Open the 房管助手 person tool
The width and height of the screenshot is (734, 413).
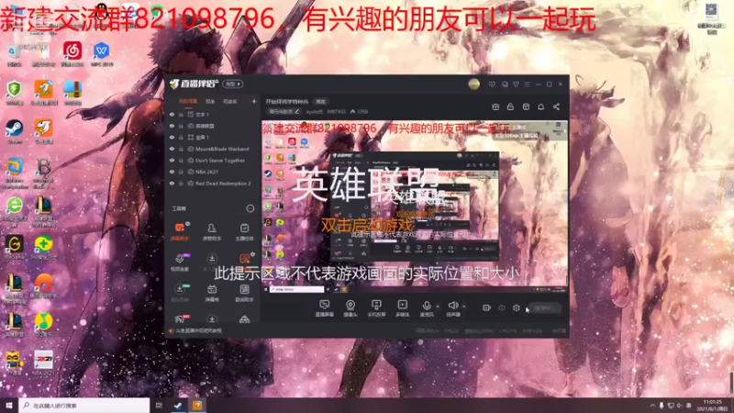coord(212,231)
